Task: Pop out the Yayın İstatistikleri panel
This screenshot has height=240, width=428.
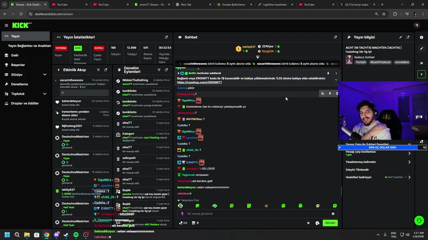Action: tap(166, 37)
